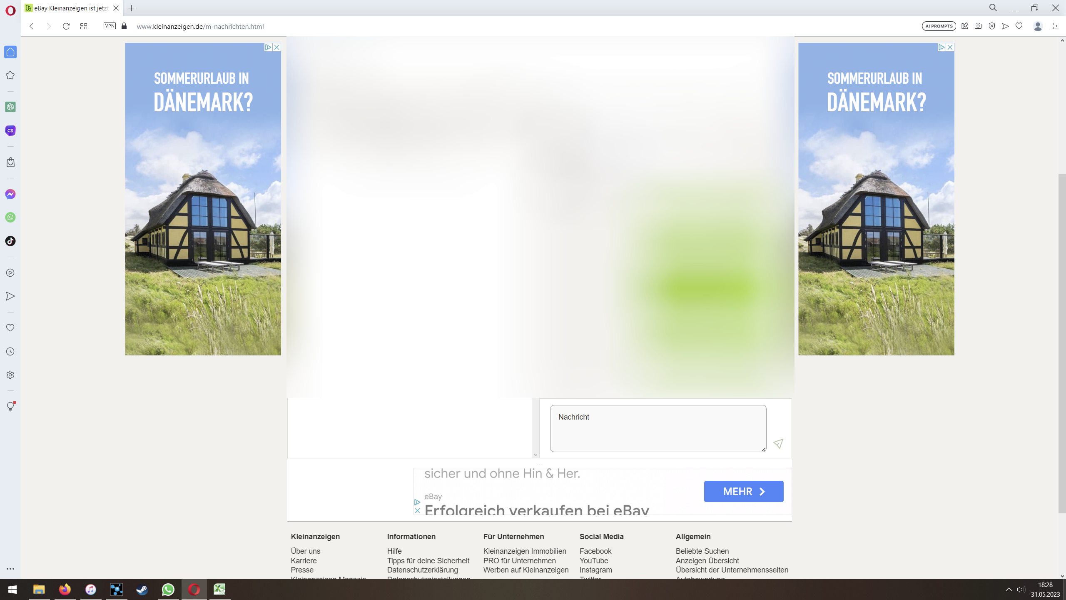Open the Hilfe footer link
1066x600 pixels.
(x=394, y=551)
